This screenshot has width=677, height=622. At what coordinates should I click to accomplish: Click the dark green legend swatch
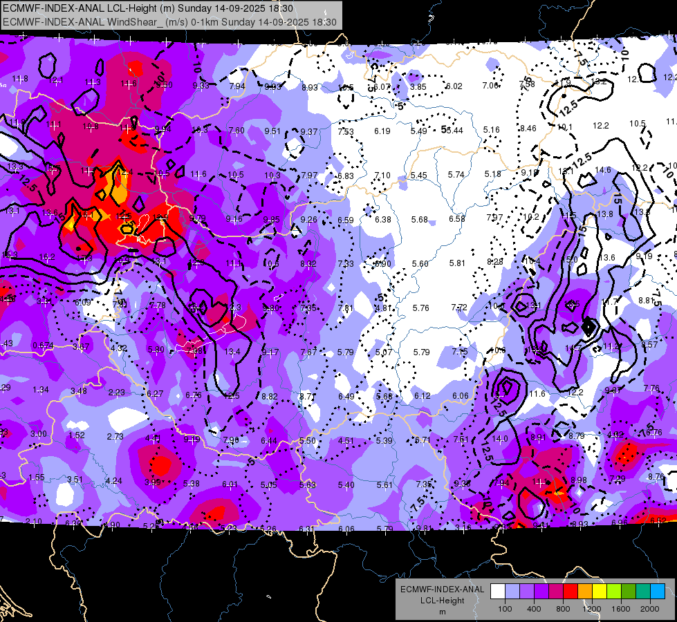(629, 592)
